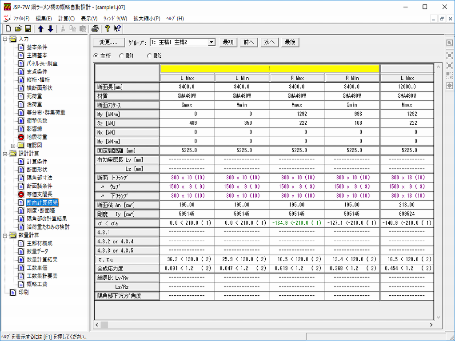Click the magnifier zoom icon on right
455x341 pixels.
click(x=450, y=43)
